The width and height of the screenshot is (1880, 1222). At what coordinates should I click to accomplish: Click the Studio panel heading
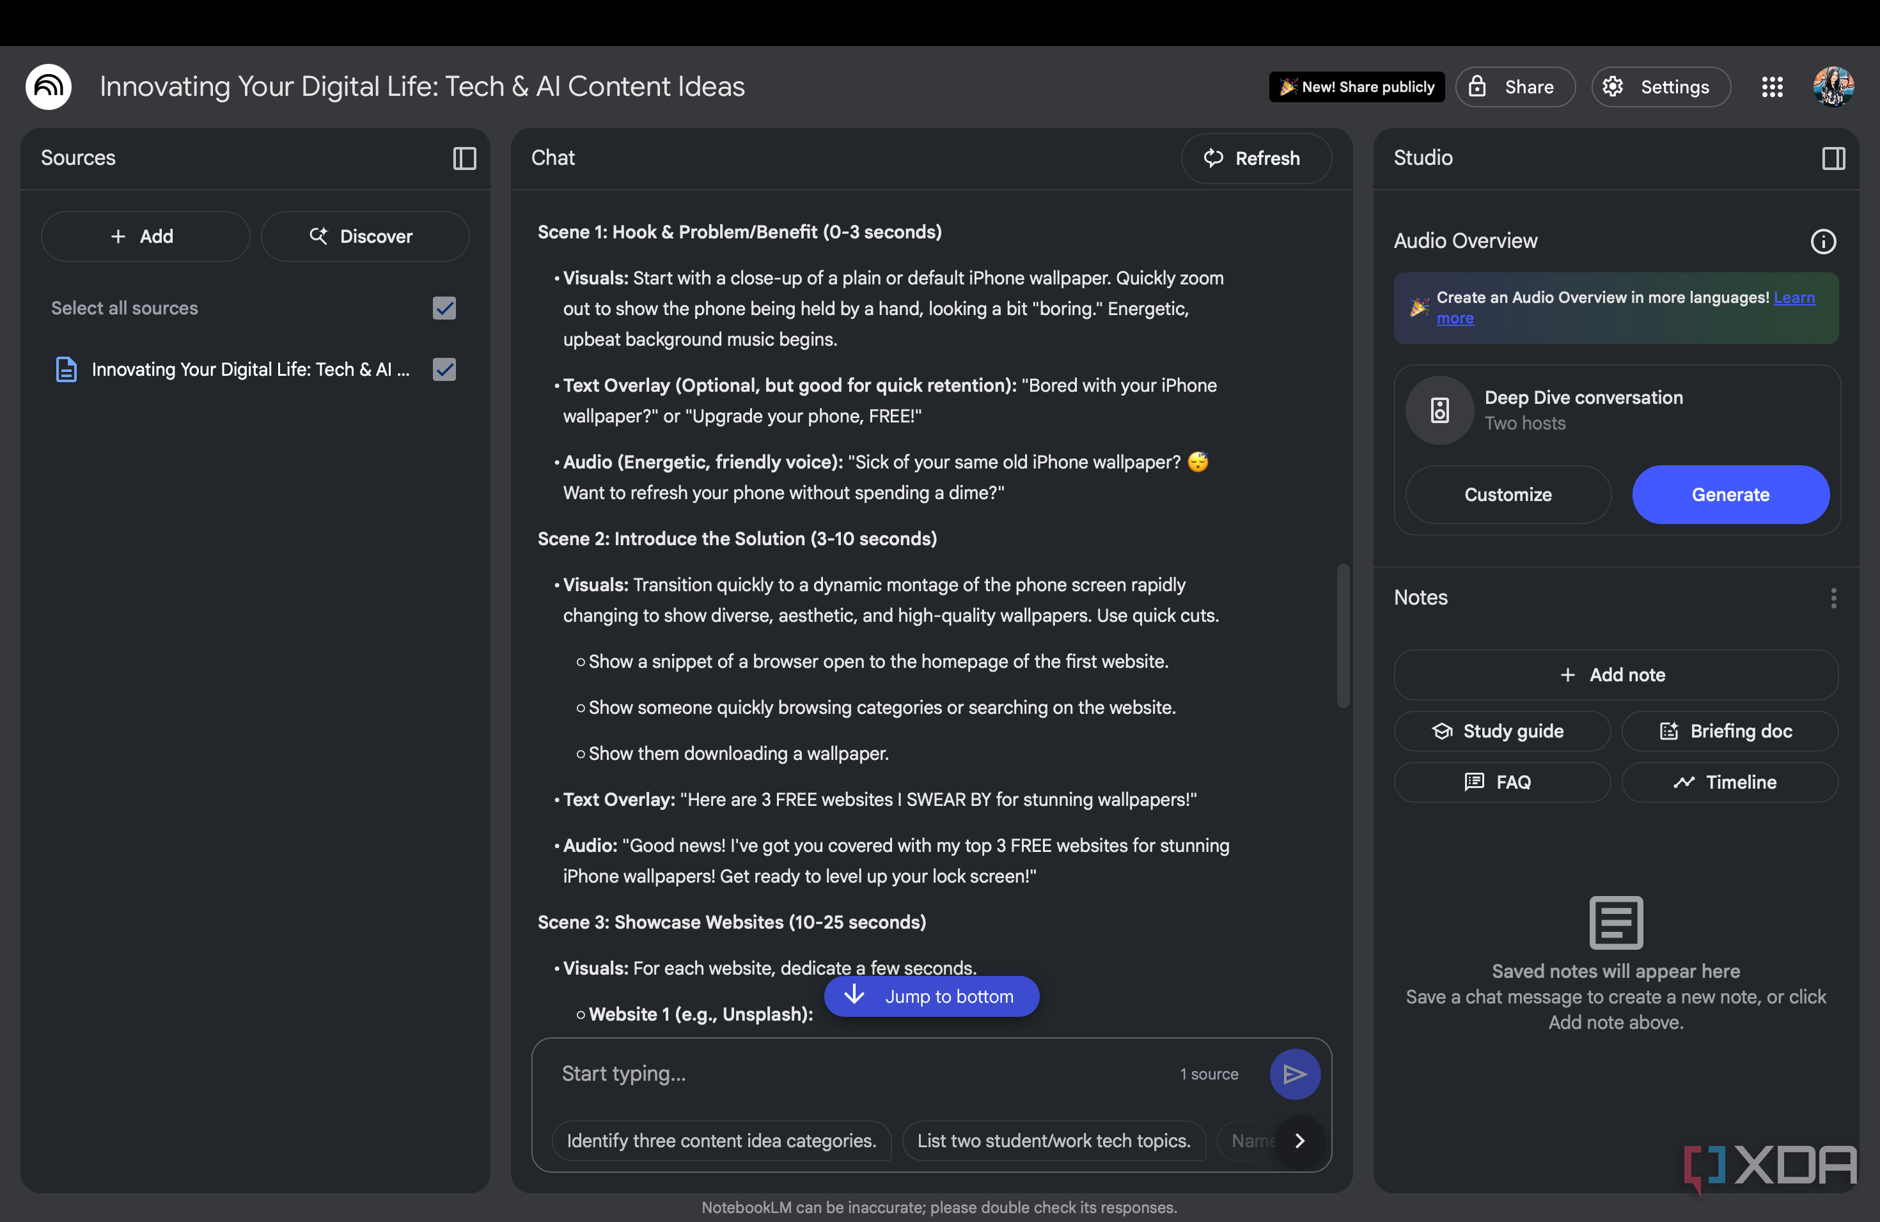coord(1423,158)
